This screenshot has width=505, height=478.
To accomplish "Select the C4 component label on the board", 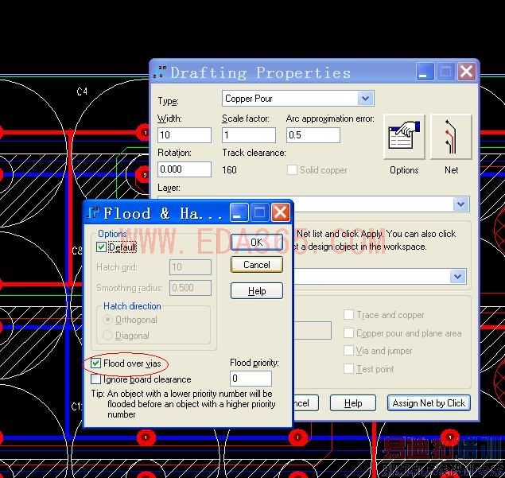I will [82, 91].
